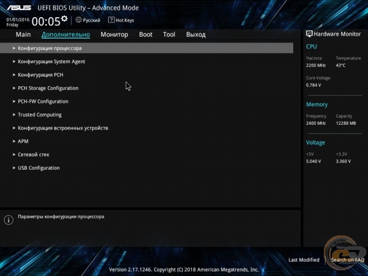Click the Core Voltage value 0.784 V
Screen dimensions: 368x276
click(x=313, y=85)
